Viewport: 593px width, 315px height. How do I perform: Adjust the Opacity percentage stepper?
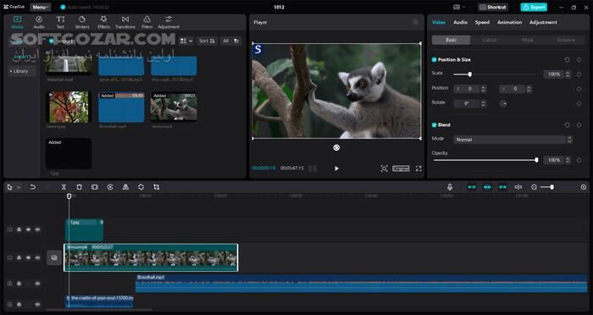568,160
